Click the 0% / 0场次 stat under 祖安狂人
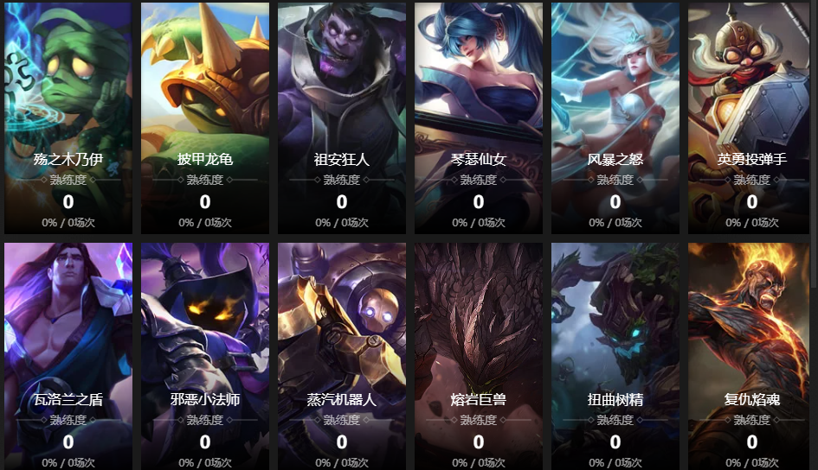 click(342, 223)
